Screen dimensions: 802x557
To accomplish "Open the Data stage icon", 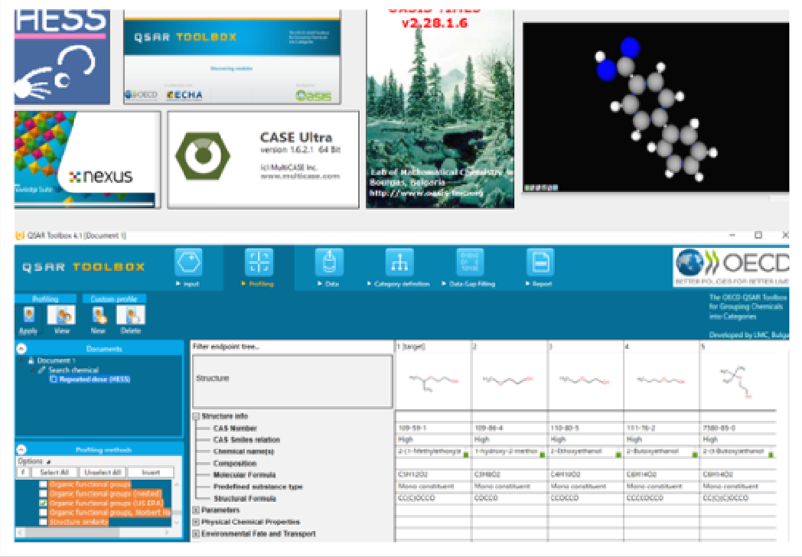I will click(329, 262).
